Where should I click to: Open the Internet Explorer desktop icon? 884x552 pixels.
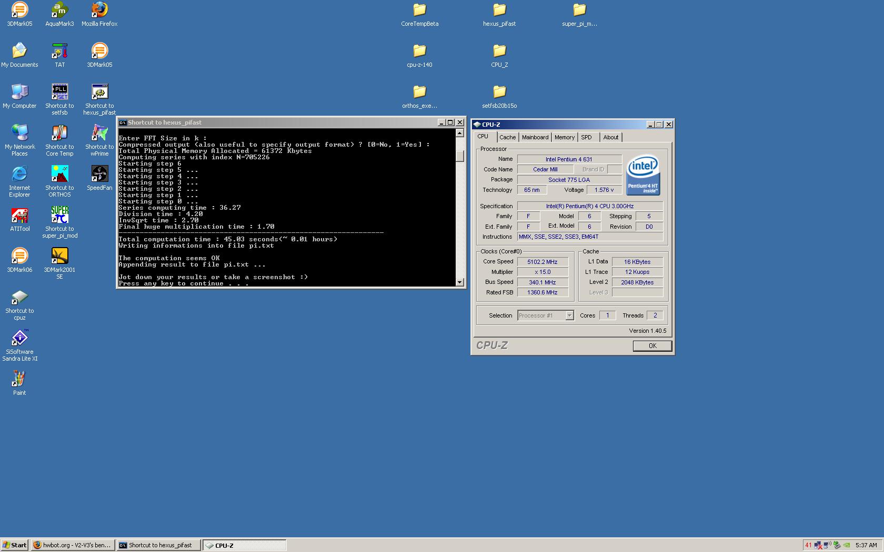coord(19,181)
